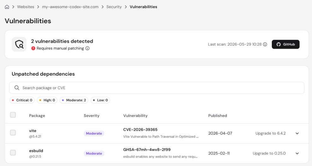Click Vulnerabilities breadcrumb item
Screen dimensions: 312x166
click(x=143, y=7)
